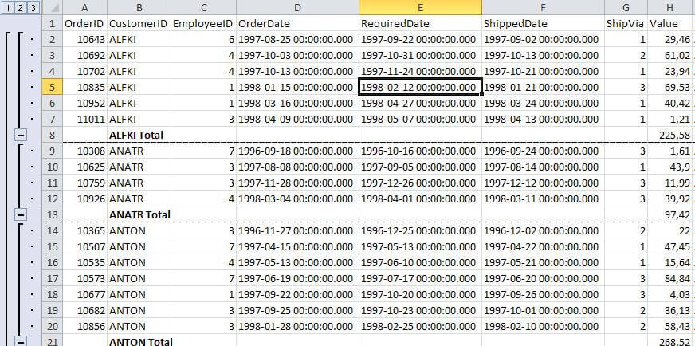Click the OrderDate header cell
695x346 pixels.
(x=297, y=23)
